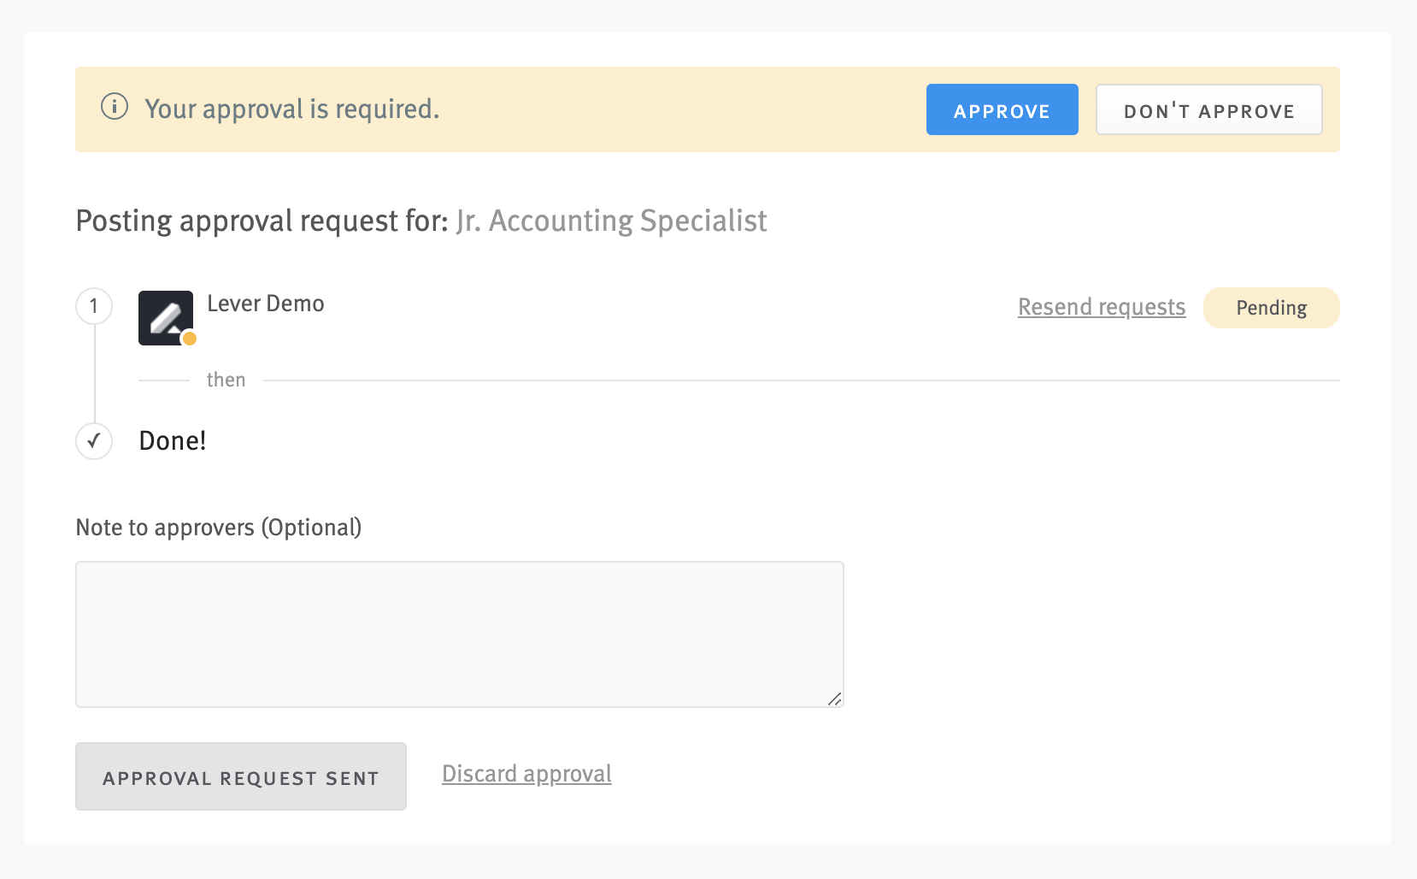Click the 'Your approval is required' banner text

(x=293, y=109)
